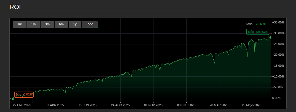Click the +20.00% axis value
296x112 pixels.
point(278,55)
